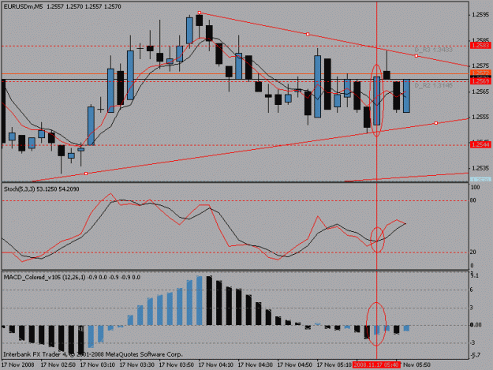Click the 17 Nov 03:50 time label
The height and width of the screenshot is (370, 493).
point(177,365)
